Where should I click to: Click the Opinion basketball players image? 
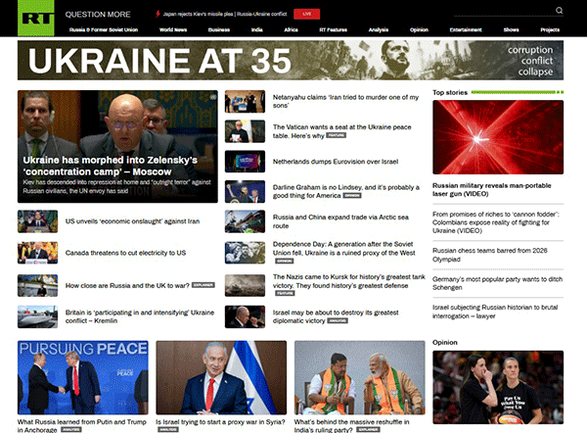pos(498,387)
